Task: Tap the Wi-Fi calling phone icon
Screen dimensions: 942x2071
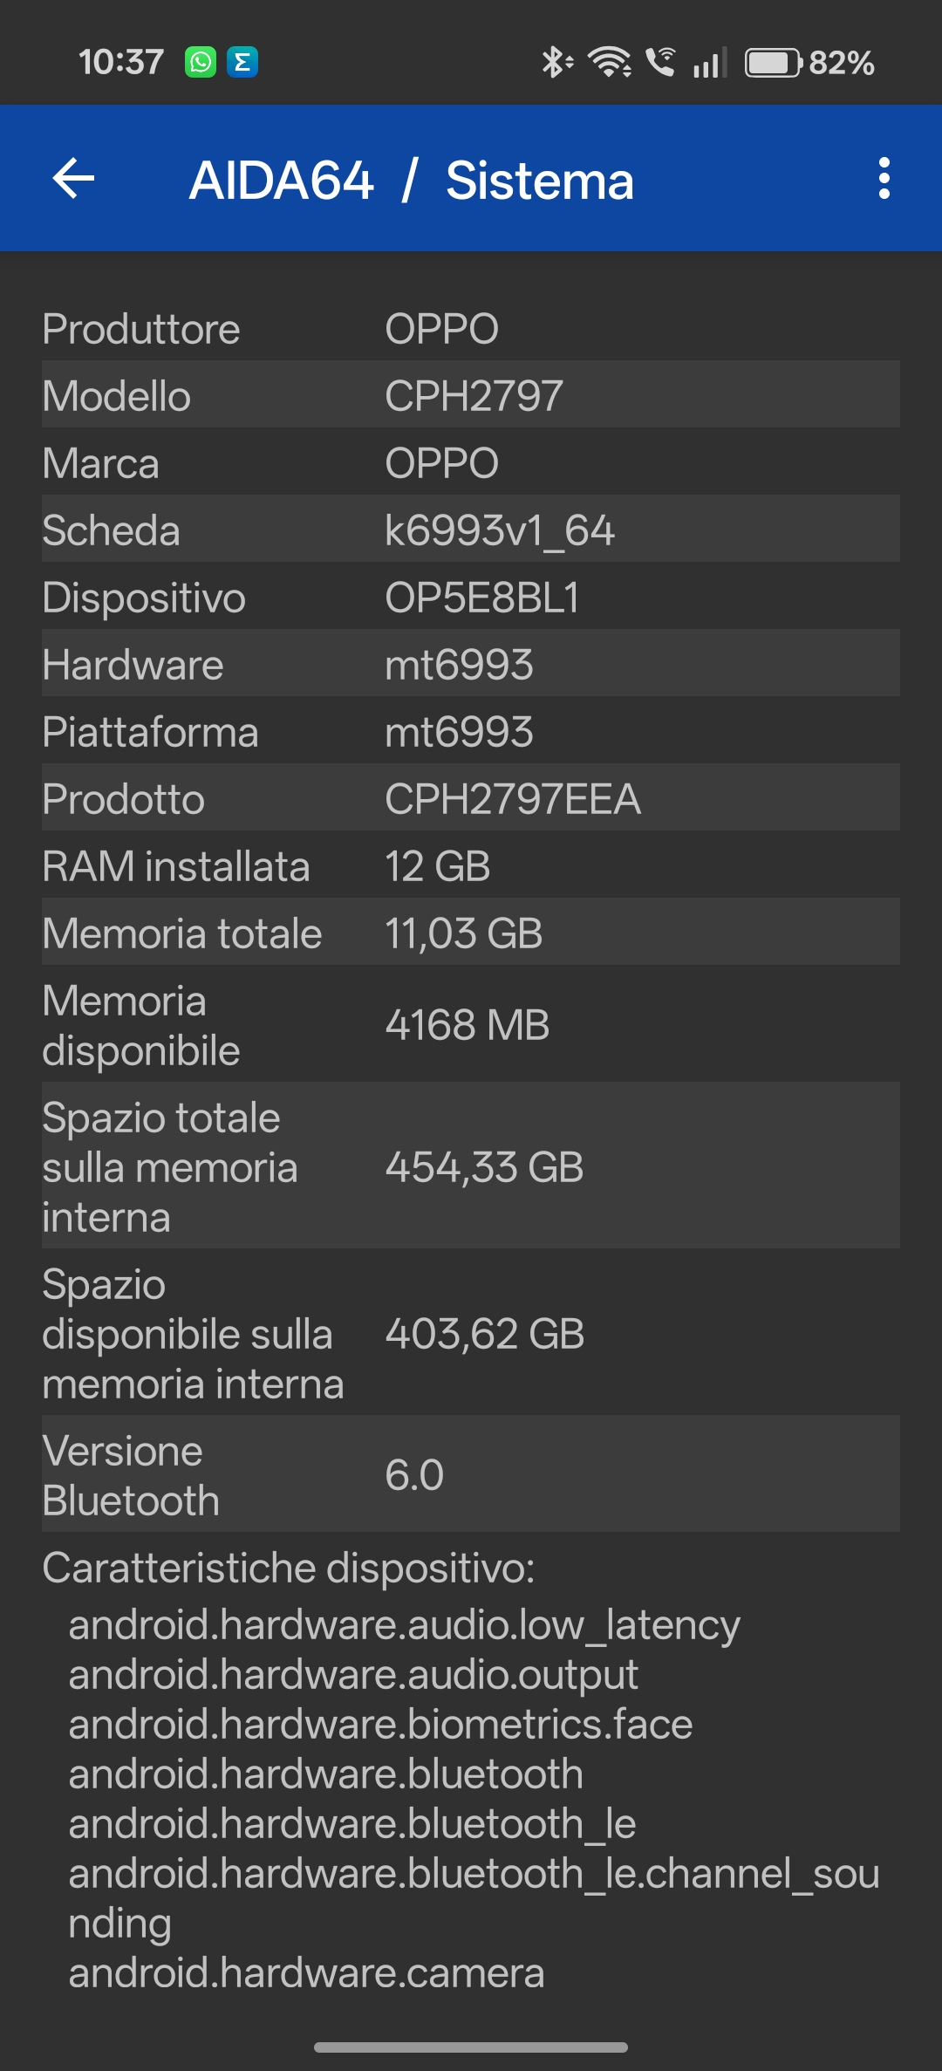Action: [661, 63]
